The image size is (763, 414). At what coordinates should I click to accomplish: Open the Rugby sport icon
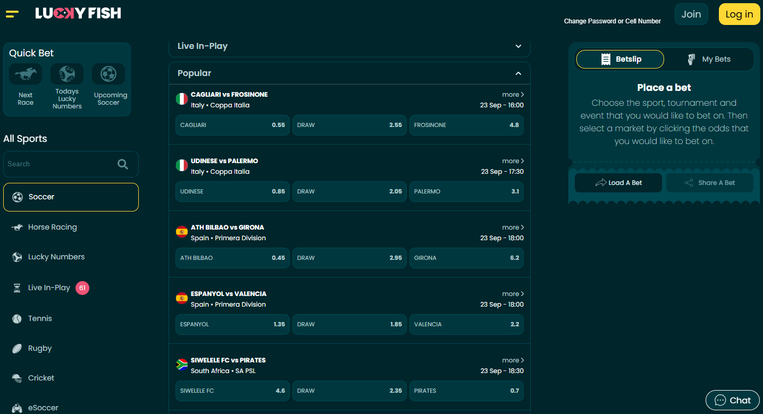click(x=16, y=348)
